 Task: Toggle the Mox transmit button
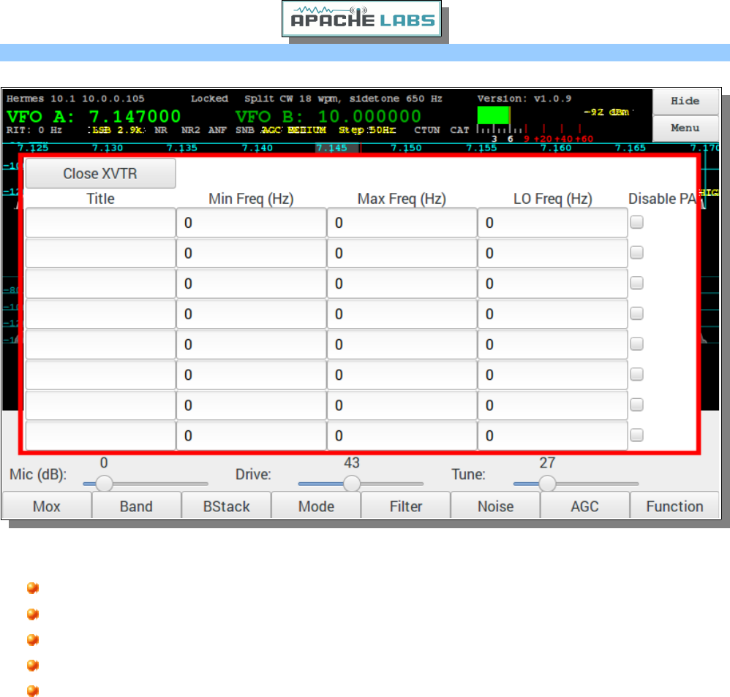coord(47,506)
